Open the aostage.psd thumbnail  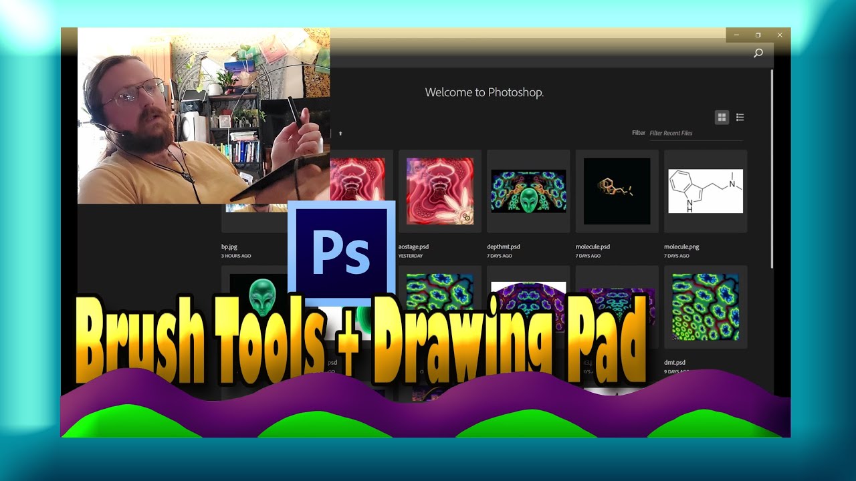pos(440,191)
